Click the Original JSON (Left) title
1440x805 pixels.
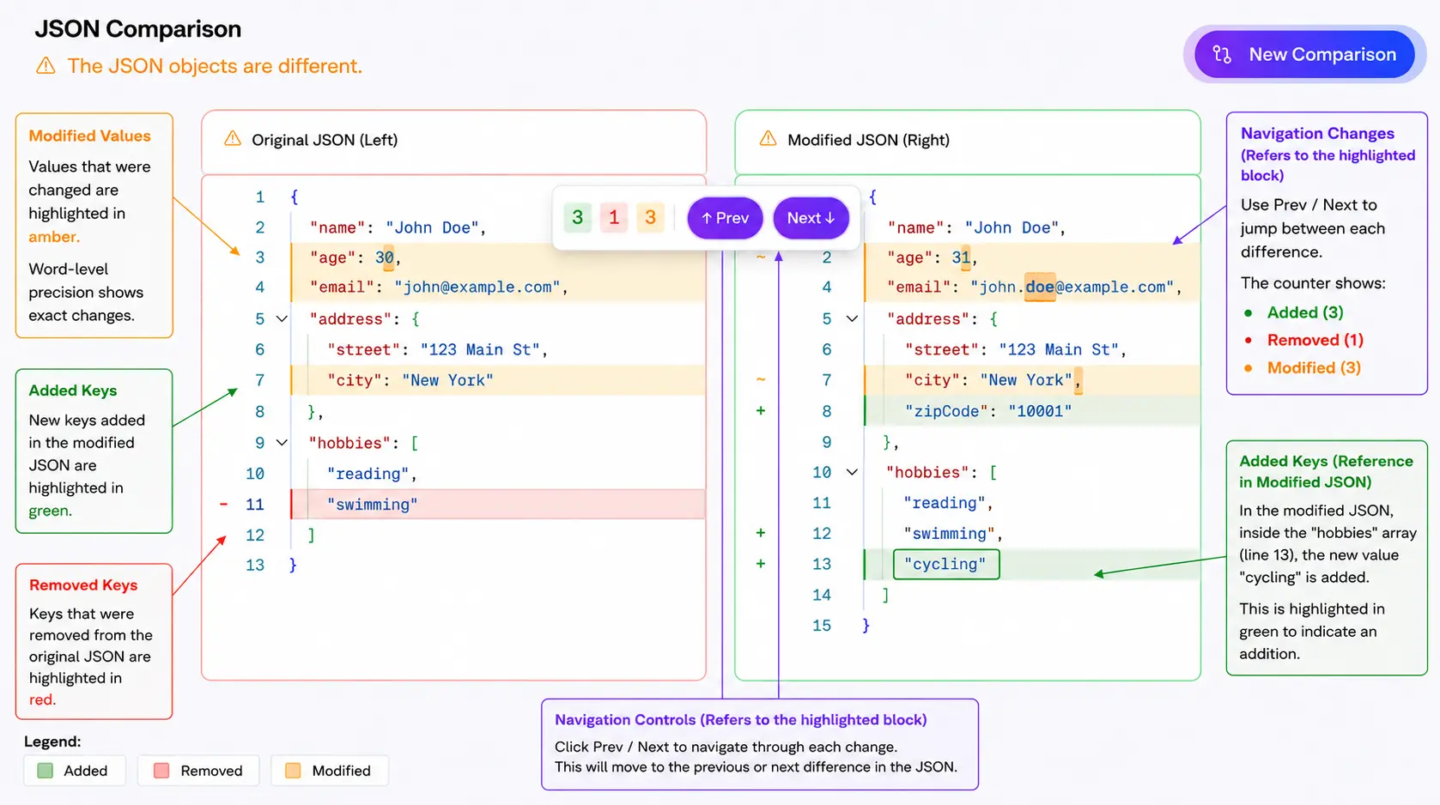pos(325,140)
